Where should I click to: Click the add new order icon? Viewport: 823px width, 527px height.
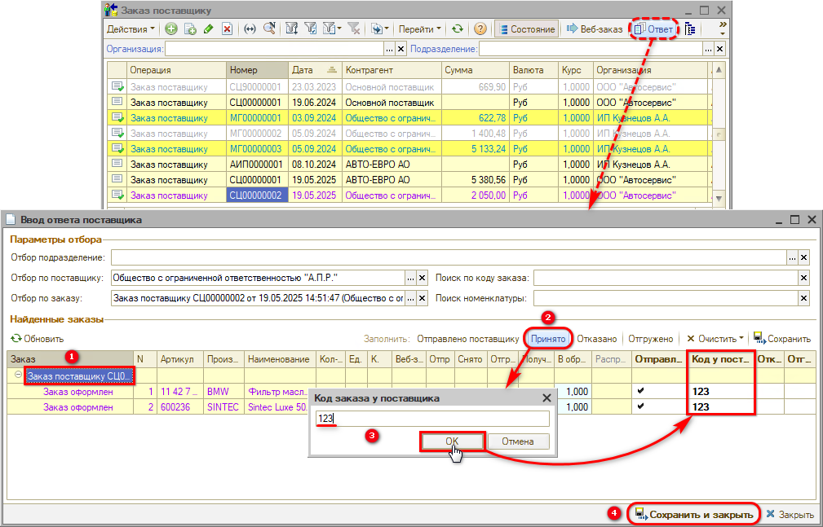pos(171,29)
